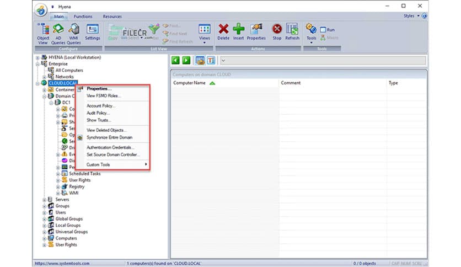This screenshot has height=267, width=461.
Task: Click the green Insert plus icon
Action: point(238,29)
